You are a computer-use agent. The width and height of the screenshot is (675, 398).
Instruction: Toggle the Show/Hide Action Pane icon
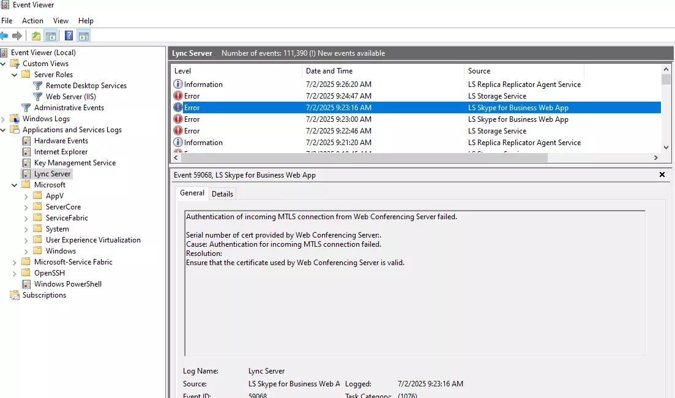point(83,36)
